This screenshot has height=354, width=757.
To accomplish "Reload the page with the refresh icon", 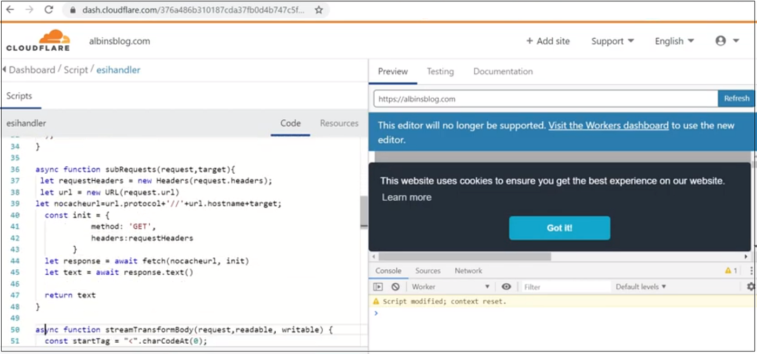I will pyautogui.click(x=49, y=10).
